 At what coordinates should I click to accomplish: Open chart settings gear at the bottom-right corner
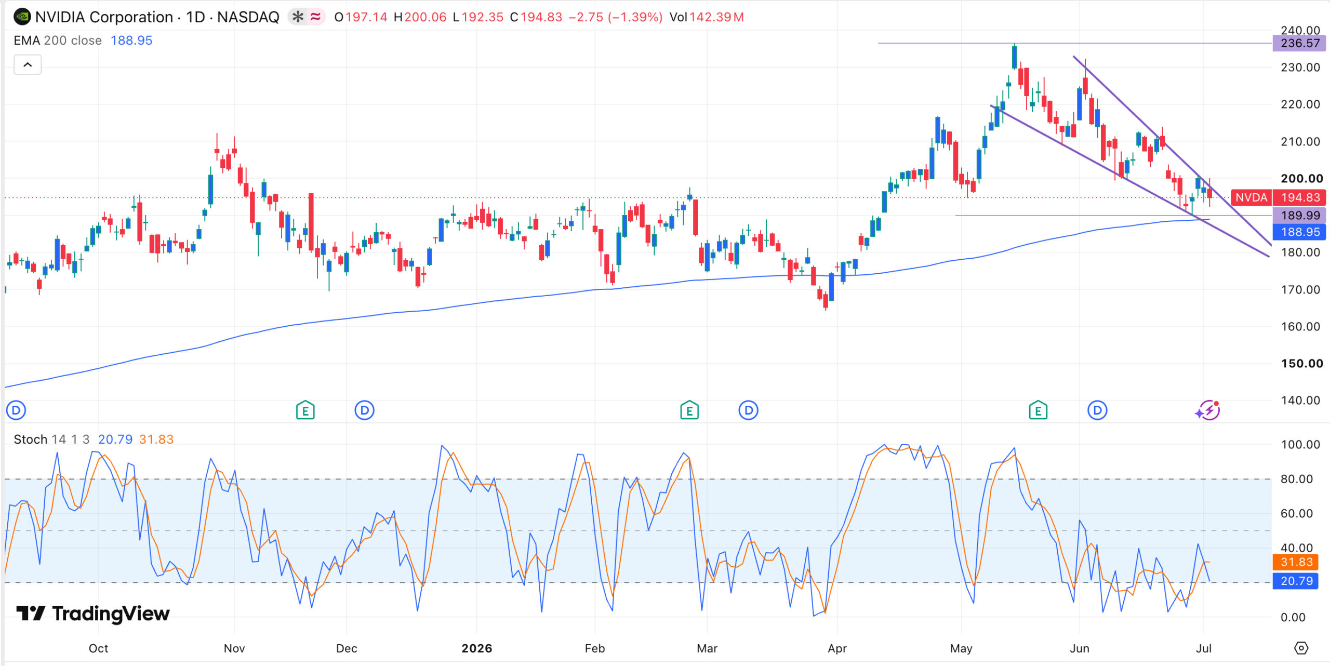tap(1301, 648)
